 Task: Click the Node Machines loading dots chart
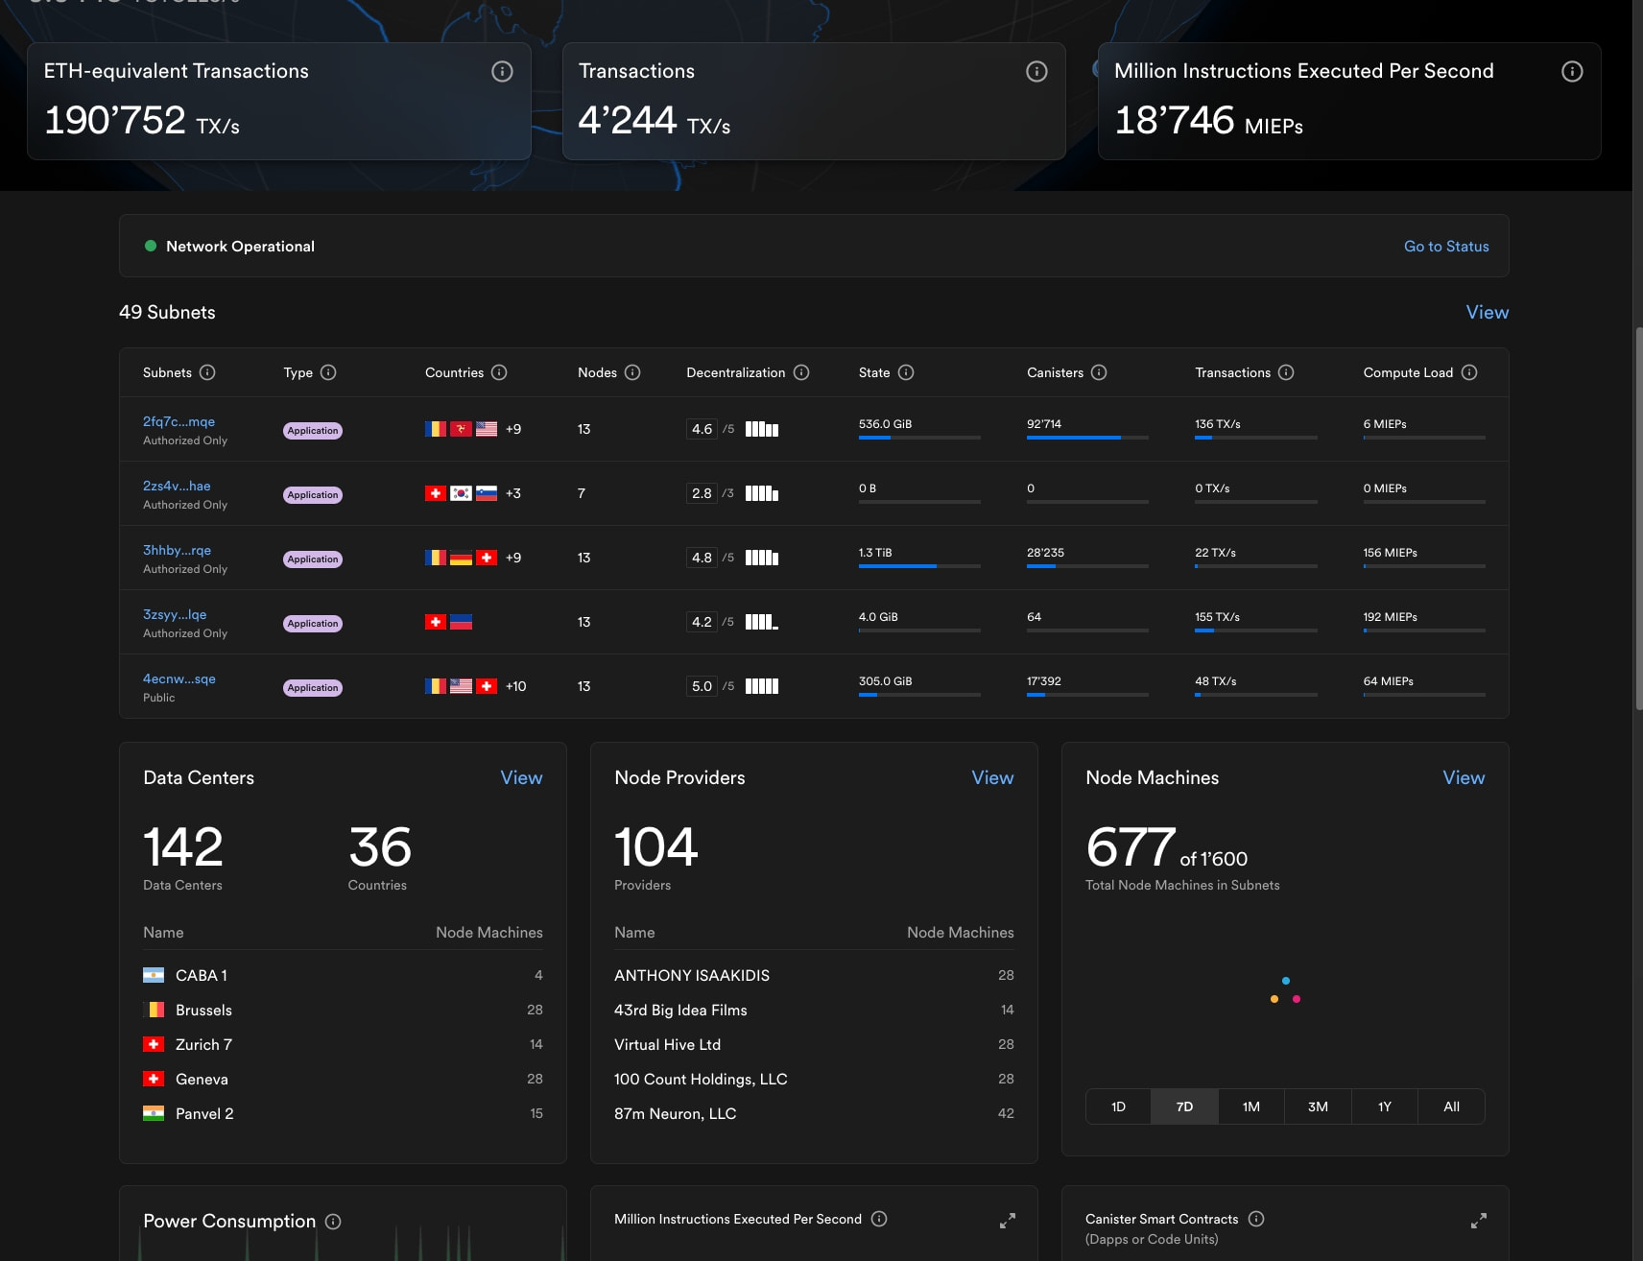(x=1285, y=991)
